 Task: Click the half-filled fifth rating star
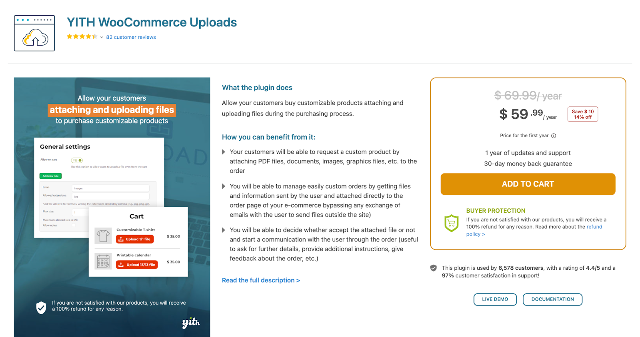point(94,36)
